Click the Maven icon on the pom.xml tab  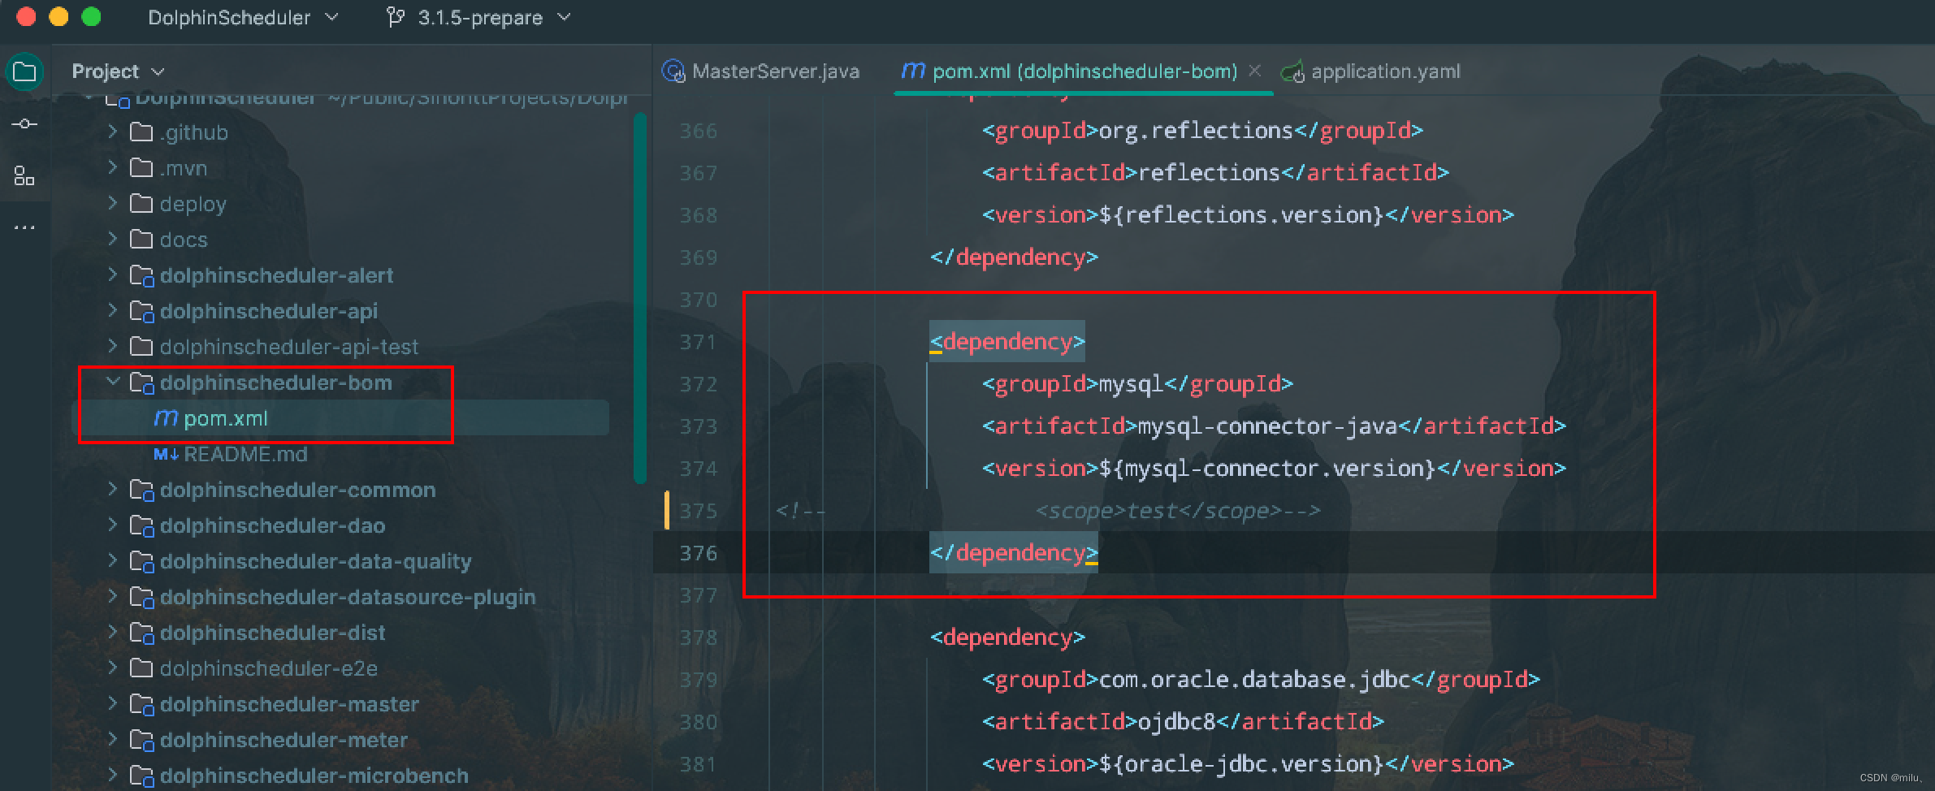(913, 71)
